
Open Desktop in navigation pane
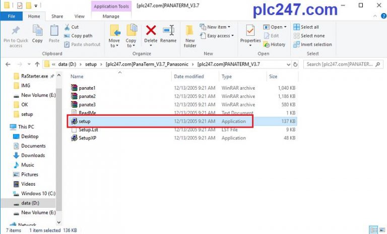26,136
